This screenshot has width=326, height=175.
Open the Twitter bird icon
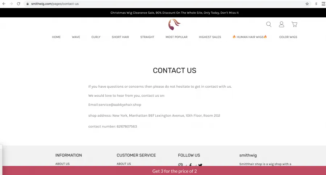200,165
